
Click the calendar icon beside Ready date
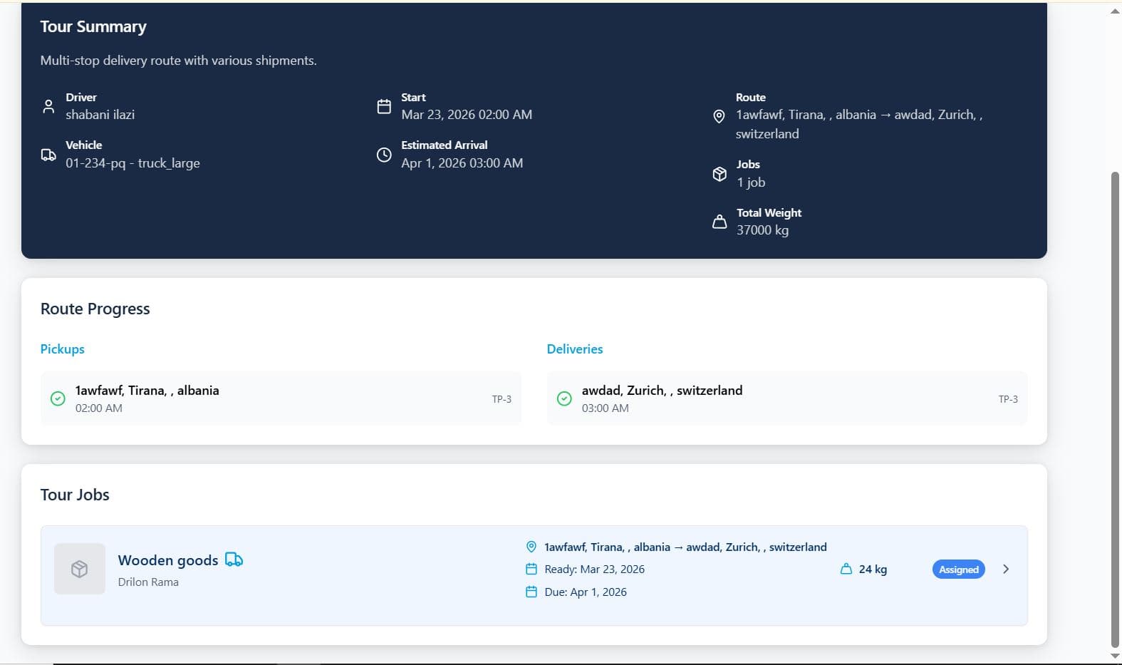tap(531, 569)
